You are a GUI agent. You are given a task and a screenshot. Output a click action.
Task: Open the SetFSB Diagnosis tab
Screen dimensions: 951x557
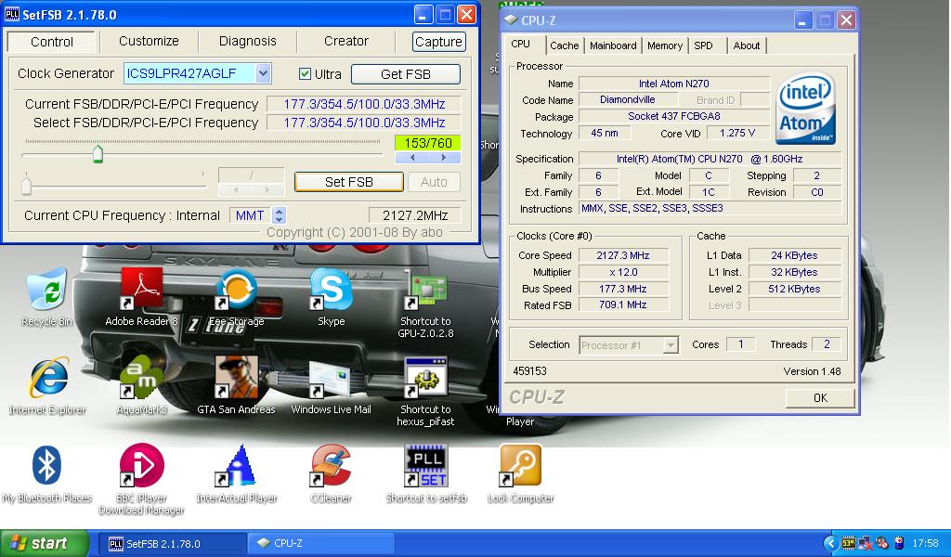coord(247,41)
